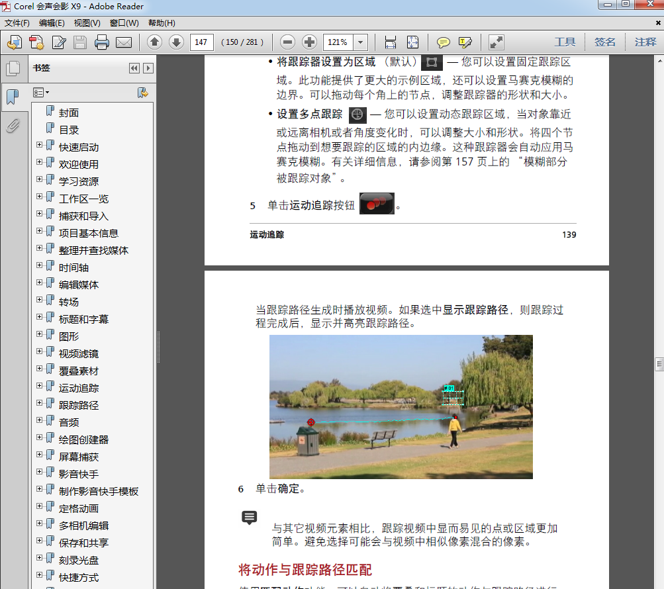The width and height of the screenshot is (664, 589).
Task: Select the 多相机编辑 bookmark
Action: tap(83, 526)
